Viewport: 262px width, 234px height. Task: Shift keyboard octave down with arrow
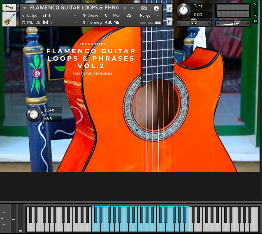[x=4, y=225]
